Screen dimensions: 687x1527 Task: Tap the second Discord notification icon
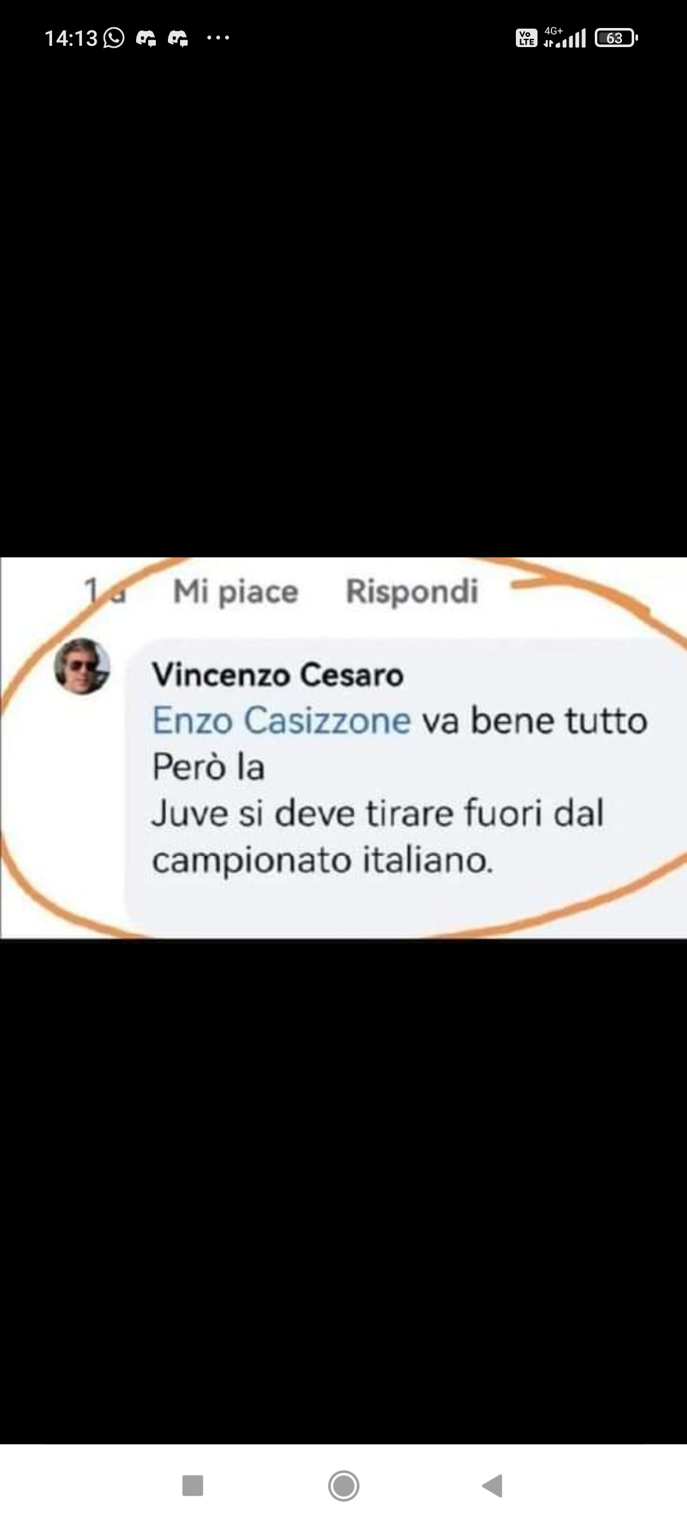click(x=178, y=39)
